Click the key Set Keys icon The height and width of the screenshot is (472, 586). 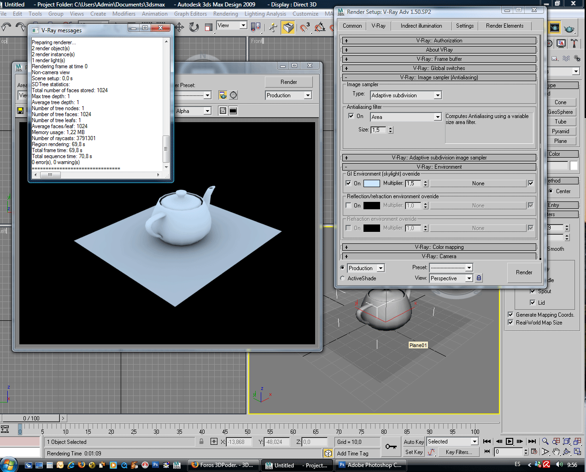click(391, 446)
